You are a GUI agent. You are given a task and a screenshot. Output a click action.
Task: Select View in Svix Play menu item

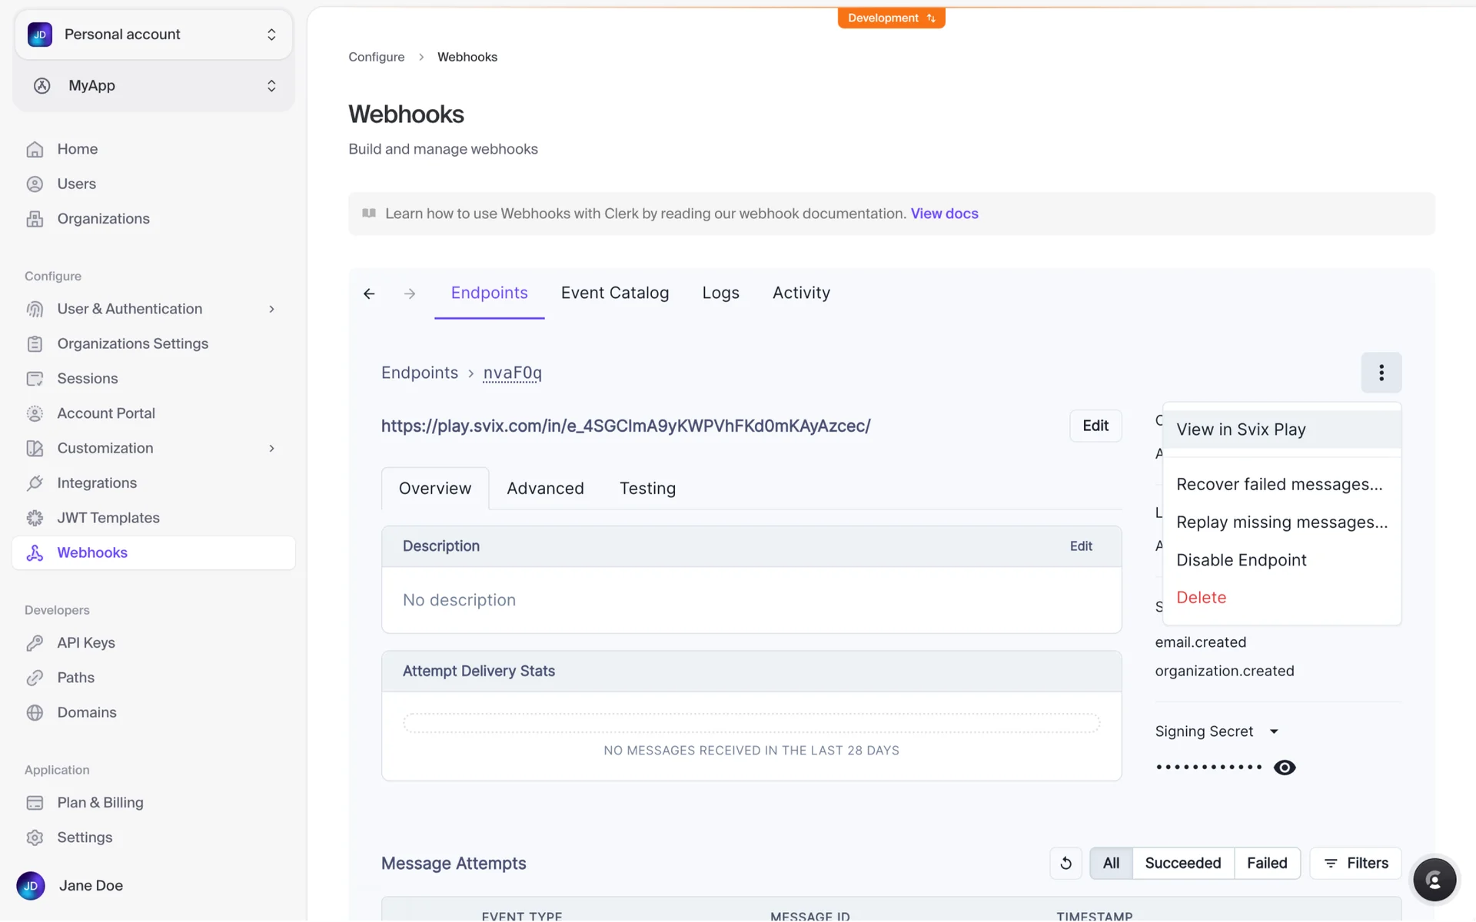(1241, 429)
